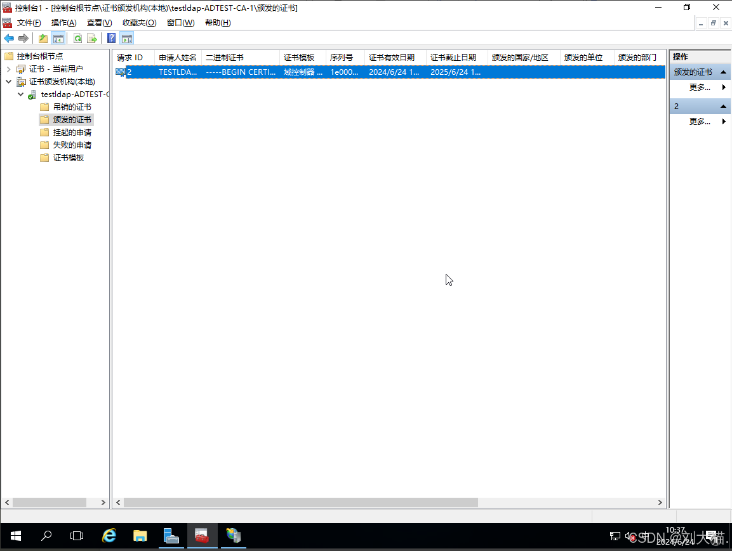Click right arrow of list pane scrollbar

[660, 503]
